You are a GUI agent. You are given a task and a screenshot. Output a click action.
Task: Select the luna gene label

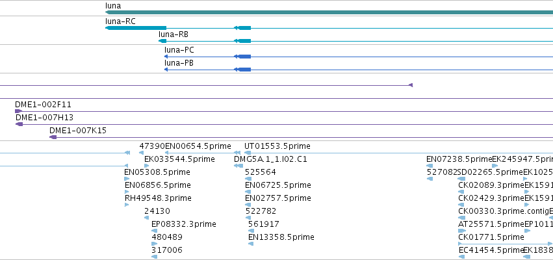click(113, 6)
